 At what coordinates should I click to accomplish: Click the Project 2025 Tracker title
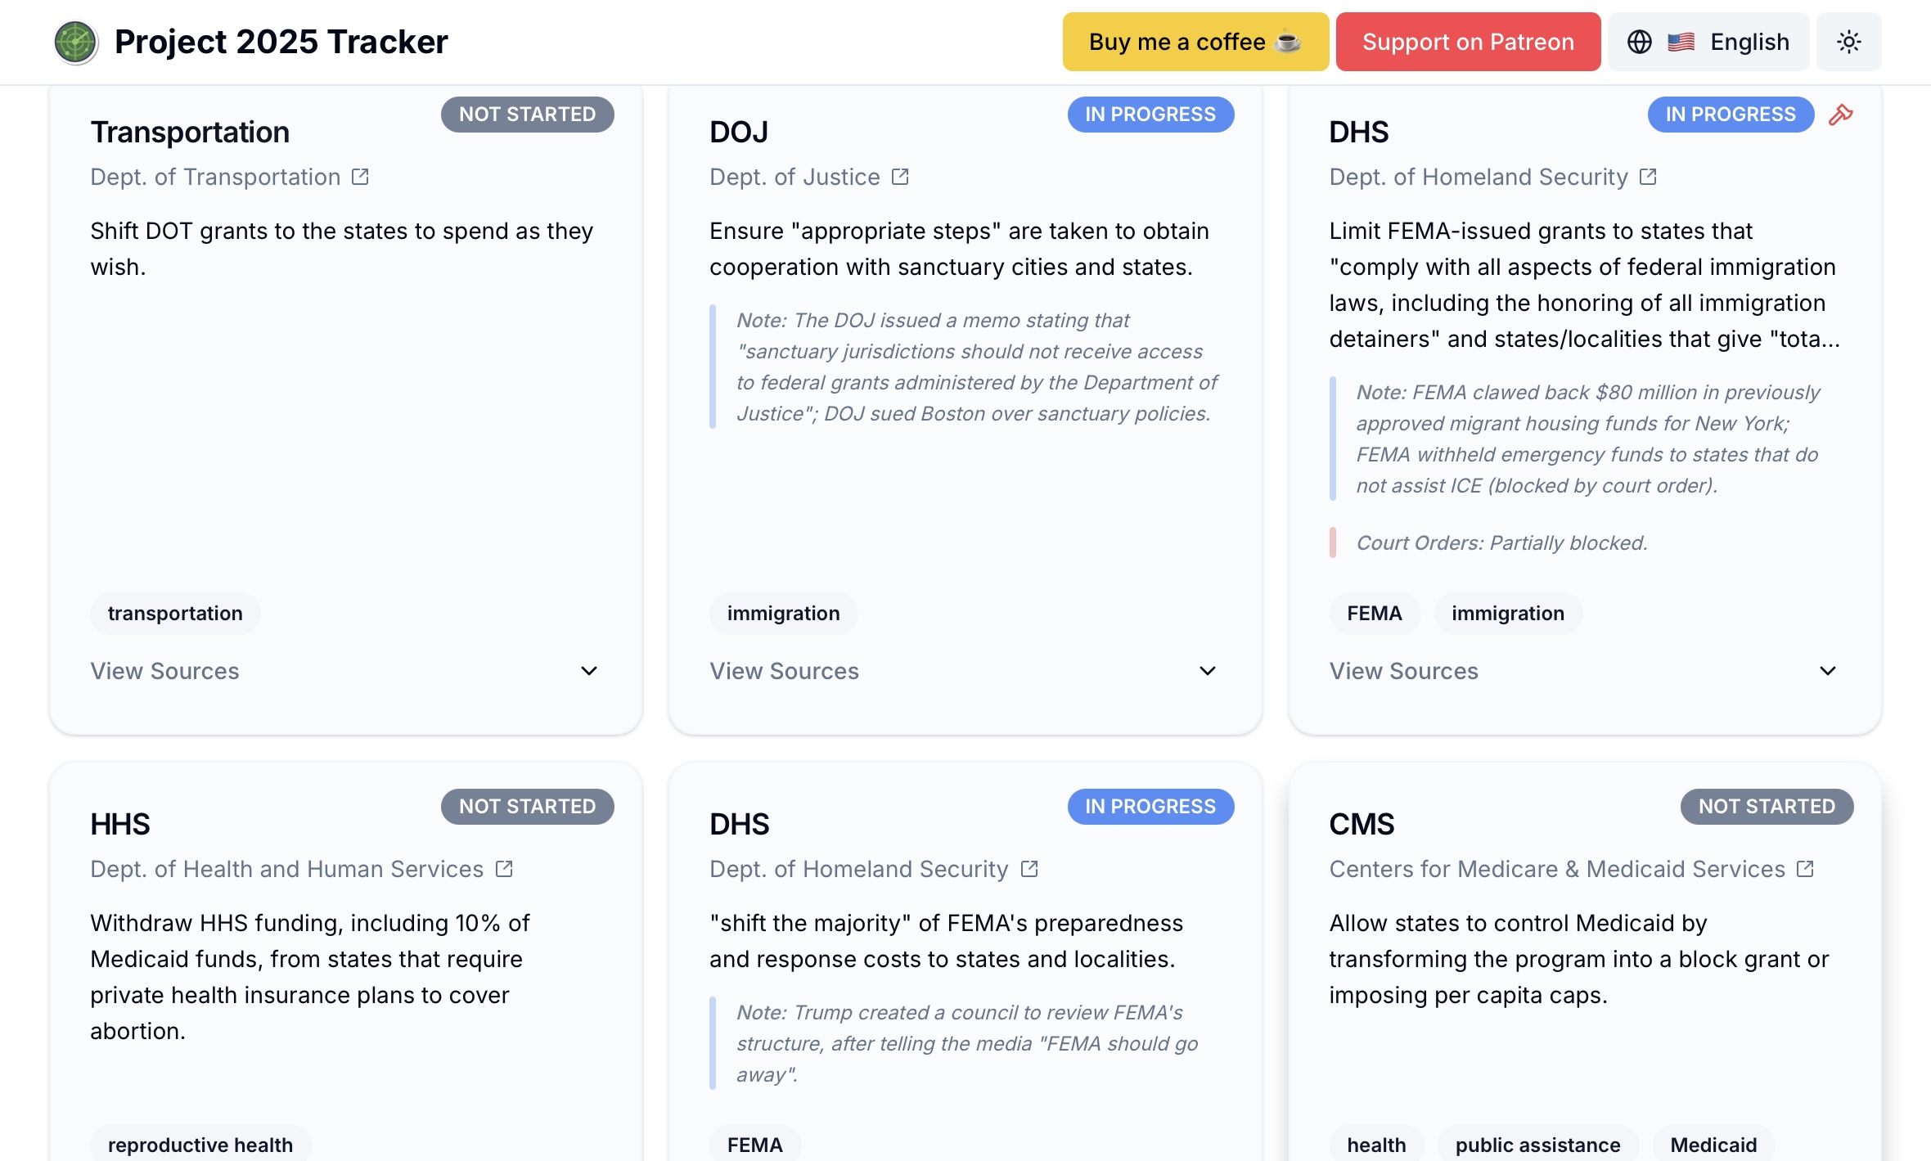point(281,42)
